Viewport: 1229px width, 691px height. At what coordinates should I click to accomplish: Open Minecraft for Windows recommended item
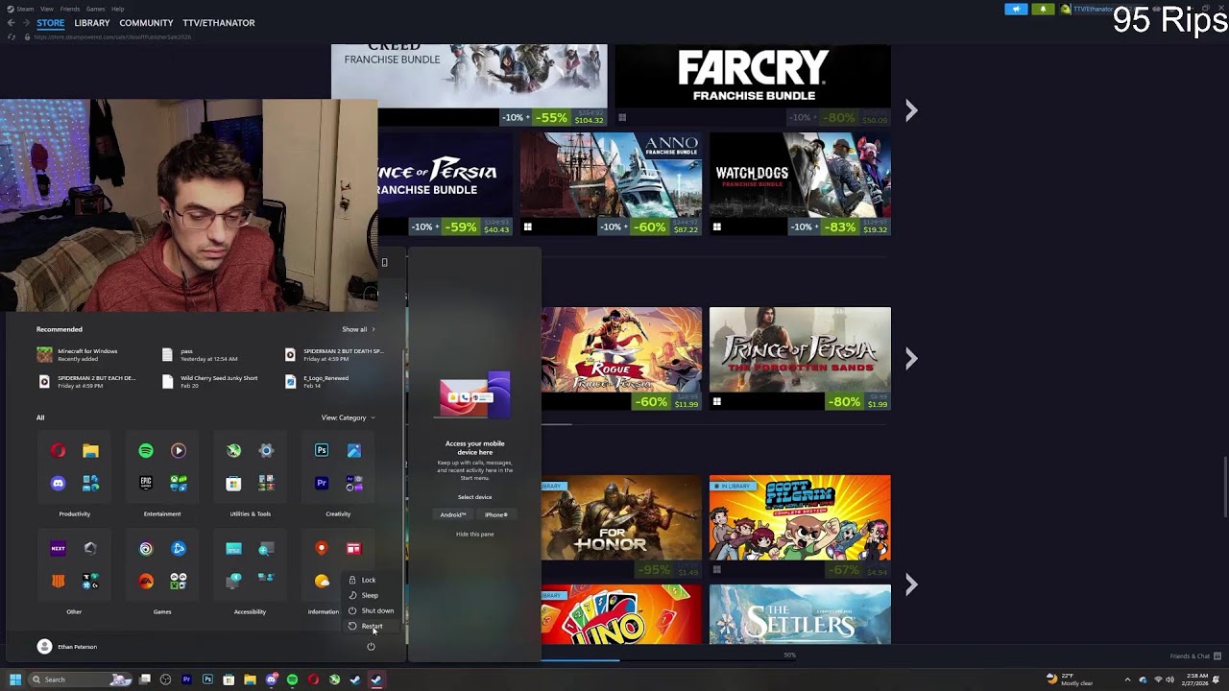click(x=78, y=355)
